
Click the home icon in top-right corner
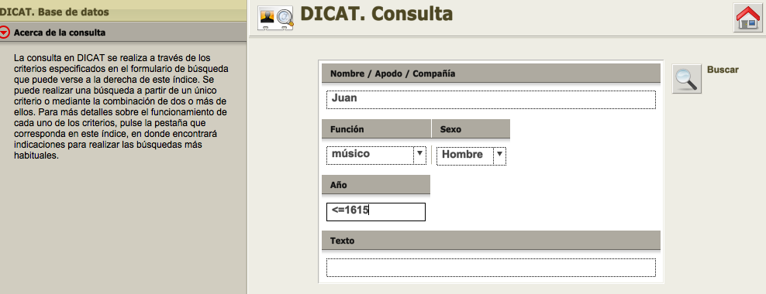pyautogui.click(x=748, y=18)
